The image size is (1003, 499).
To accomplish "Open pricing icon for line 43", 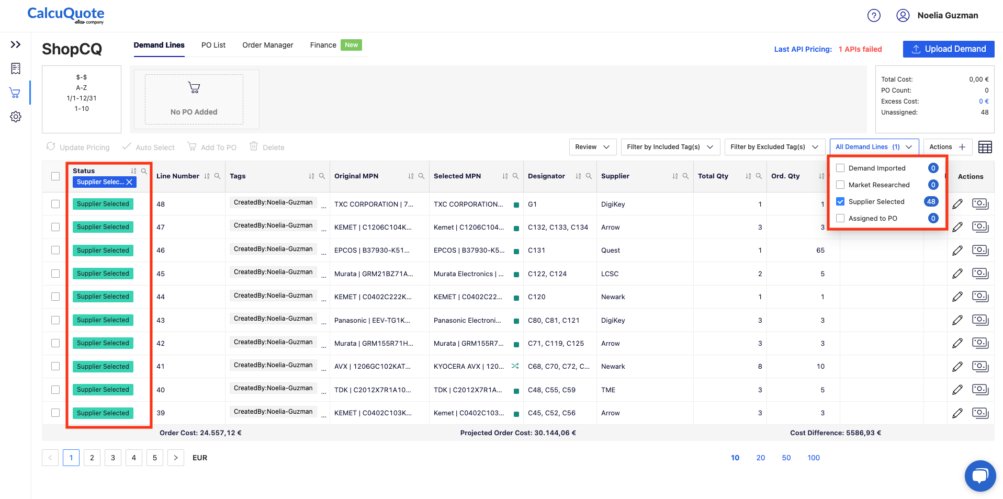I will point(980,320).
